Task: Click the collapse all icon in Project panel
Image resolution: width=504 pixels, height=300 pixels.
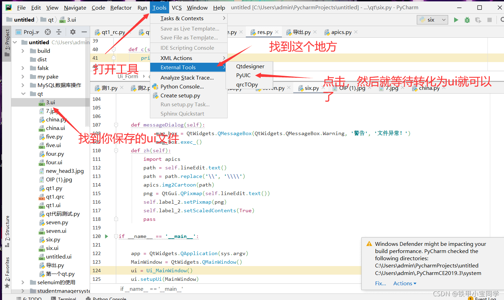Action: point(59,32)
